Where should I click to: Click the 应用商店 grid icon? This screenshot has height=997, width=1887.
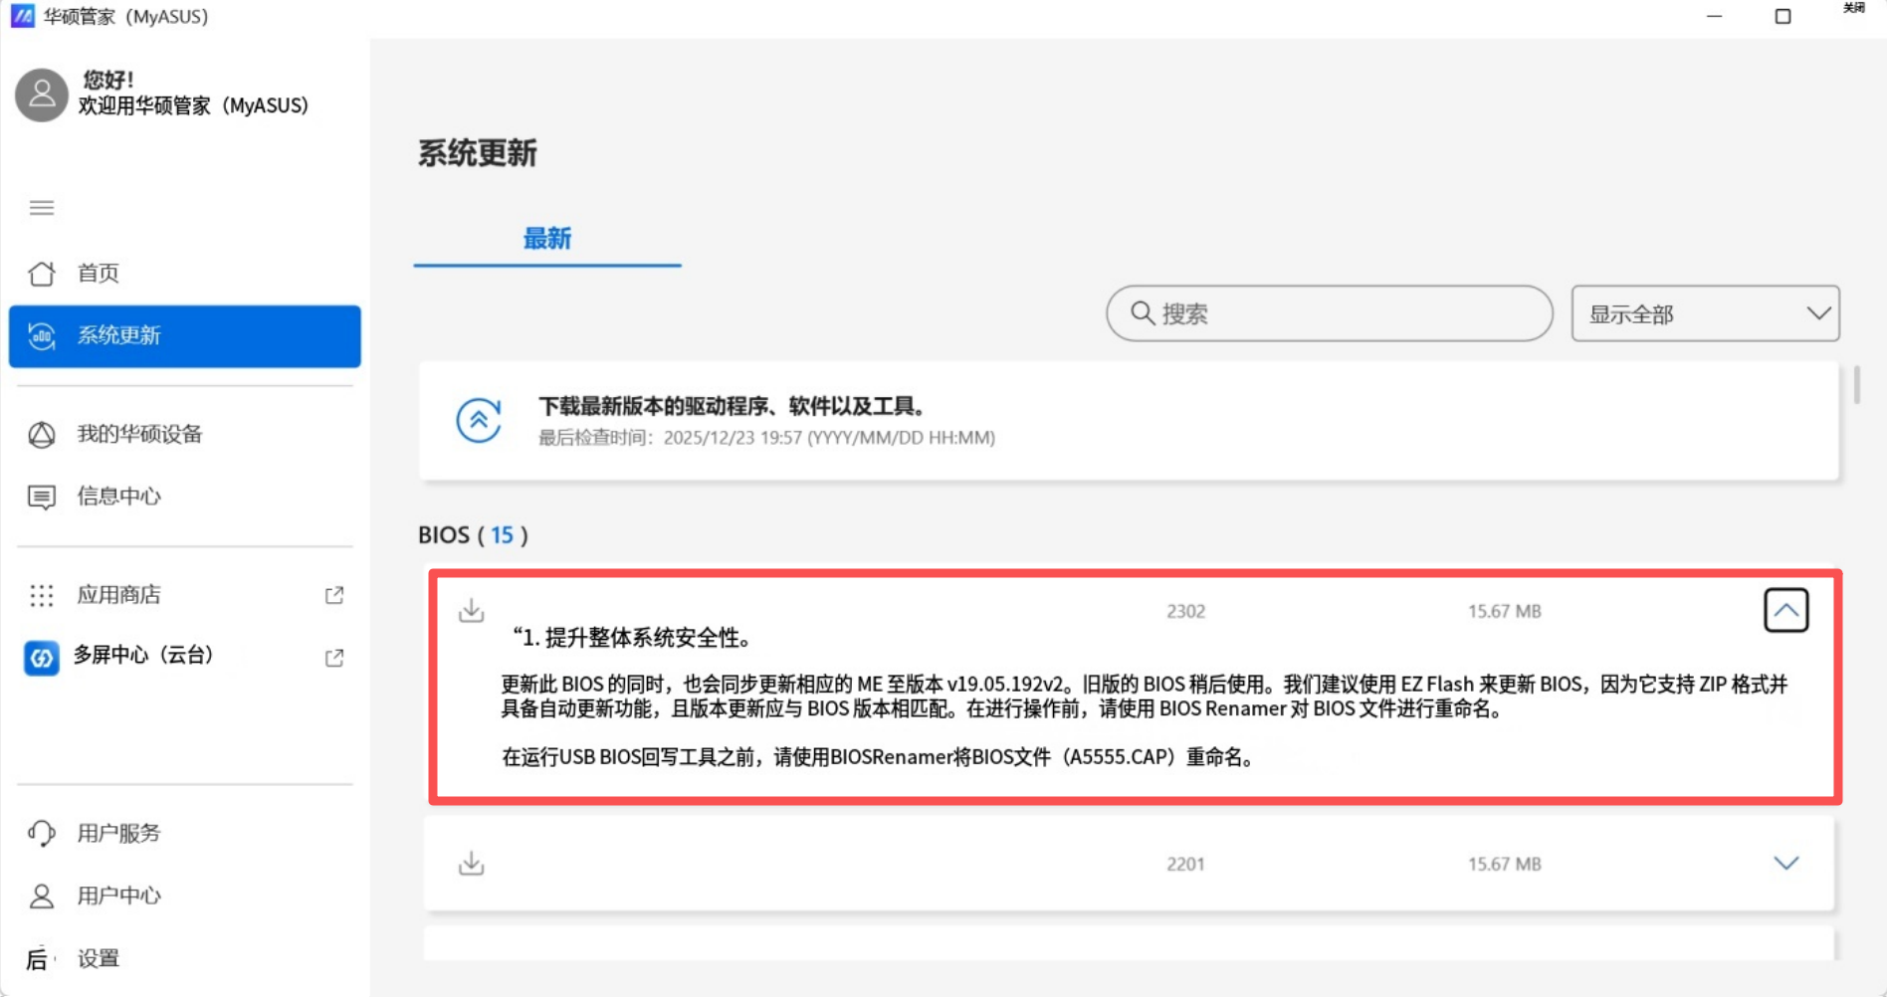(x=42, y=595)
